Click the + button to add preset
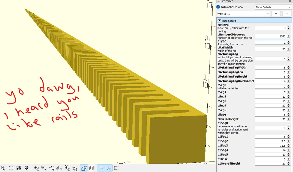293x172 pixels. click(276, 13)
